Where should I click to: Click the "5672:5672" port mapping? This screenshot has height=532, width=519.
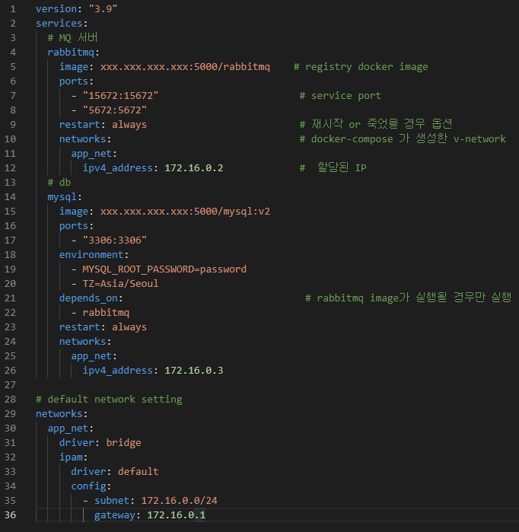tap(115, 110)
